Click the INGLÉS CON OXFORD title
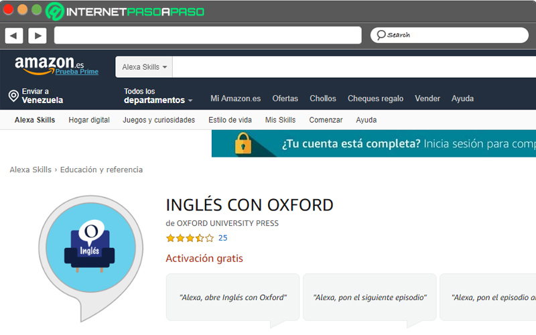536x335 pixels. click(249, 205)
